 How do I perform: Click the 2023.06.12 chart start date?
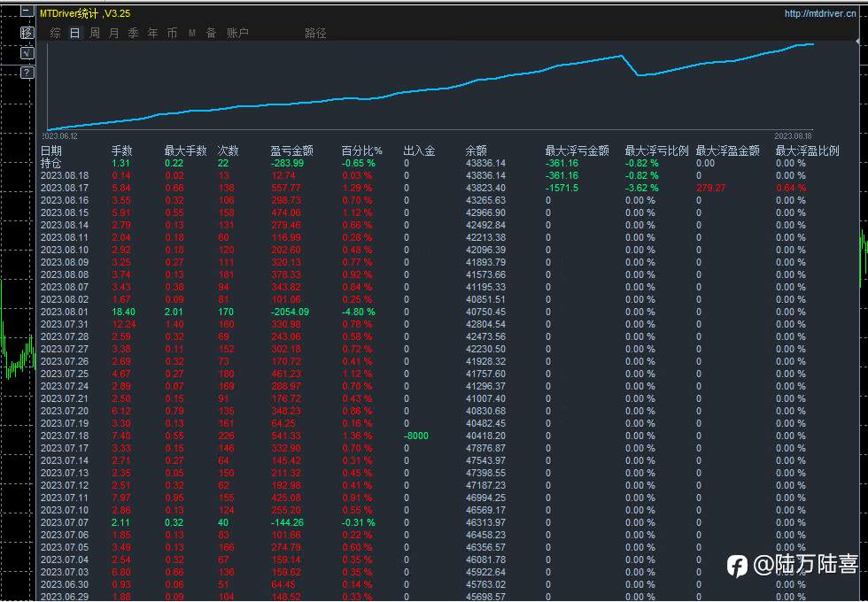pos(60,136)
